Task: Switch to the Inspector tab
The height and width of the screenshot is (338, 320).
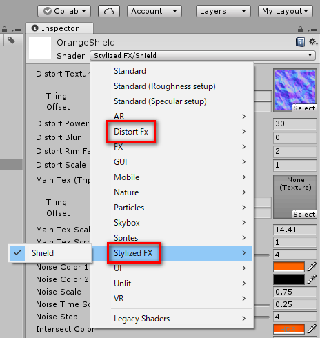Action: 59,28
